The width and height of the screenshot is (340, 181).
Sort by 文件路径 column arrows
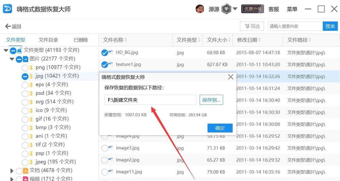coord(310,40)
